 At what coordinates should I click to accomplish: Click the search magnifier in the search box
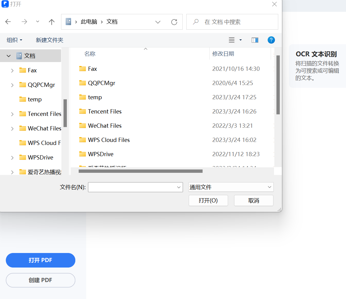coord(195,22)
